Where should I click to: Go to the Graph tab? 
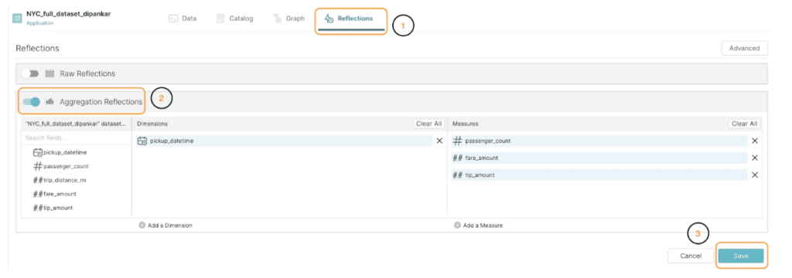(289, 19)
